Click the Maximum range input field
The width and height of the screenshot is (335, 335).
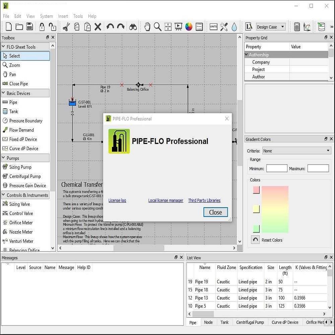tap(318, 169)
